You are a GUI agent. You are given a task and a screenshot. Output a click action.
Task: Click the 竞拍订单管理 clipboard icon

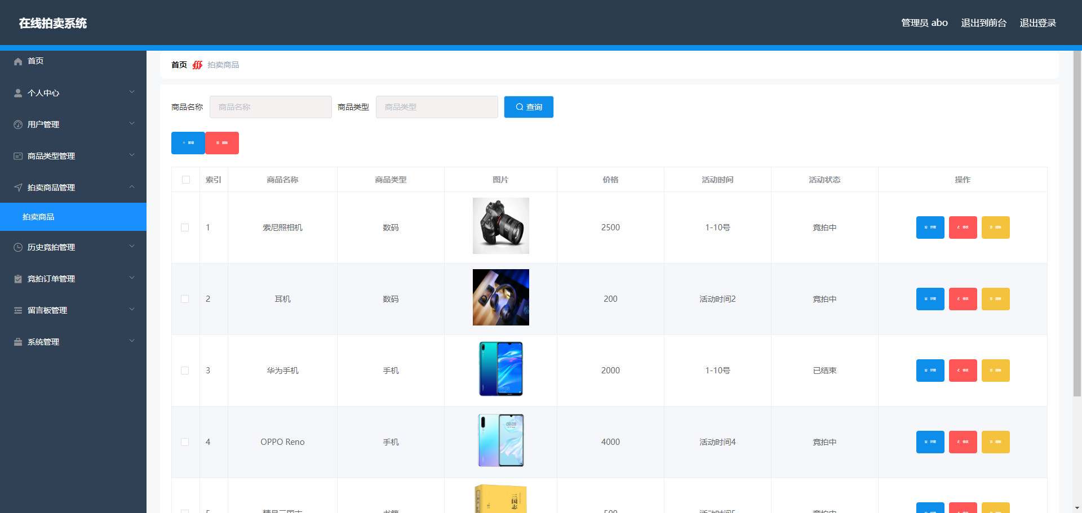pos(18,279)
